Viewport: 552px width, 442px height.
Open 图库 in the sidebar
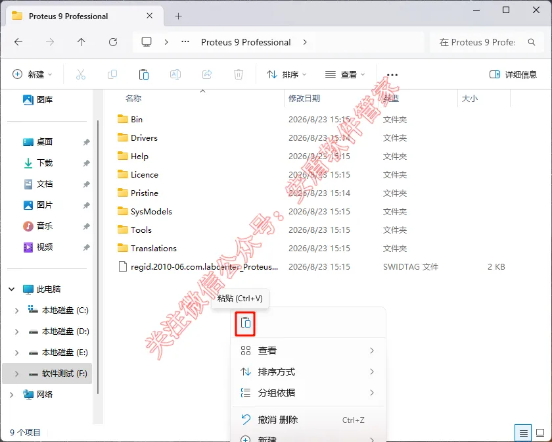point(37,100)
